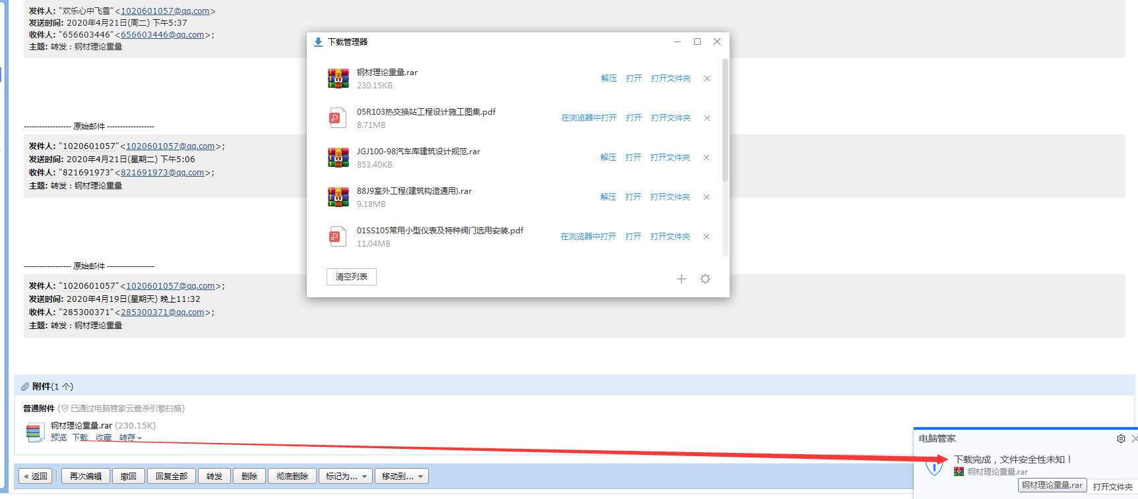1138x499 pixels.
Task: Click the 电脑管家 shield icon
Action: 933,467
